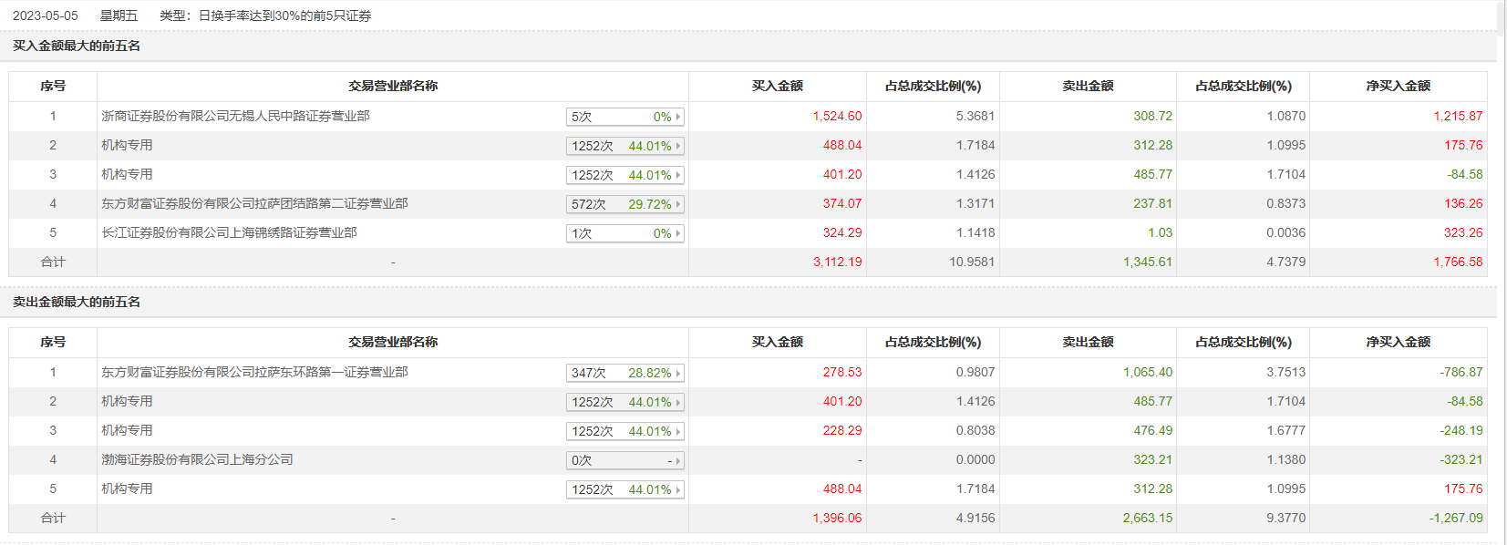Expand the 347次 28.82% dropdown

coord(624,373)
